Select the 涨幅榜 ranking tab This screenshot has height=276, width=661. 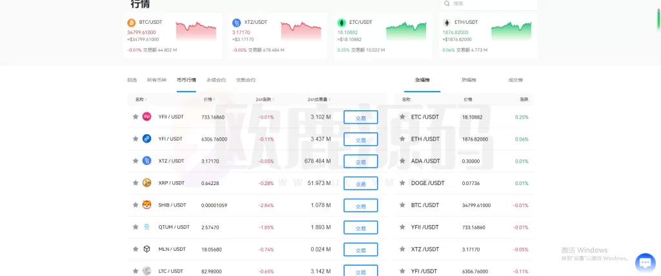pyautogui.click(x=422, y=80)
